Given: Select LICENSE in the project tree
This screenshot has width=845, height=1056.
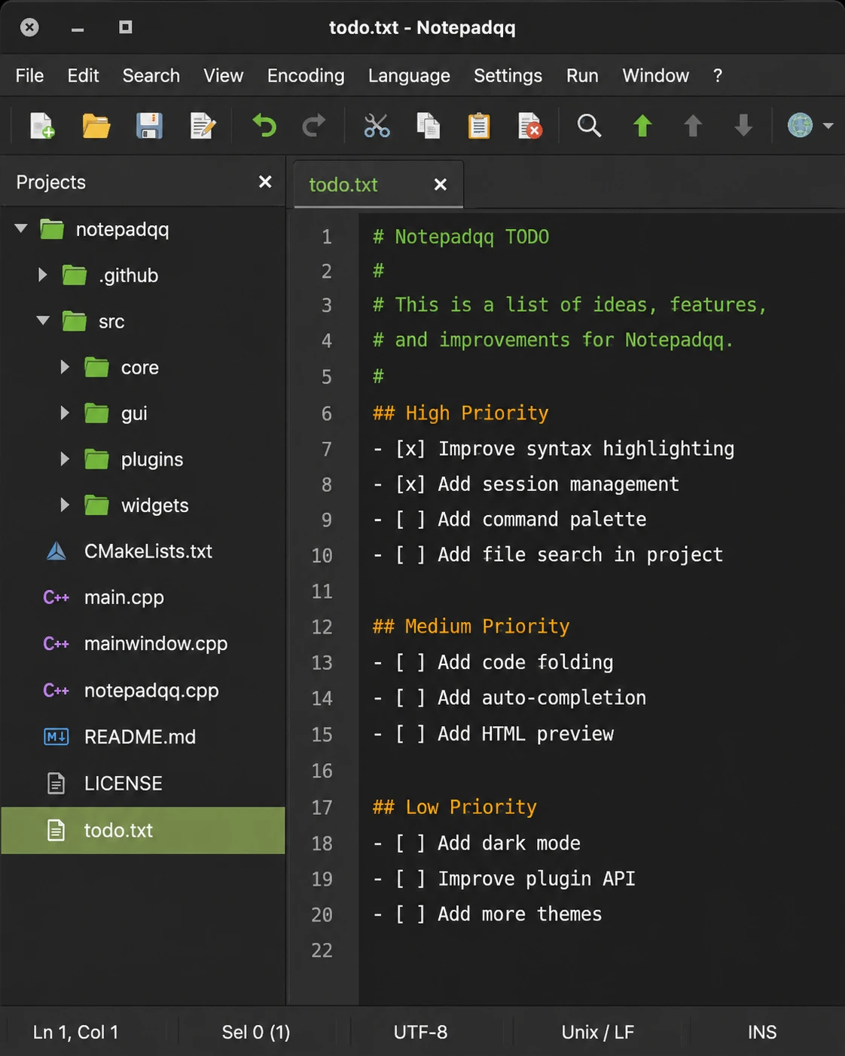Looking at the screenshot, I should tap(143, 783).
